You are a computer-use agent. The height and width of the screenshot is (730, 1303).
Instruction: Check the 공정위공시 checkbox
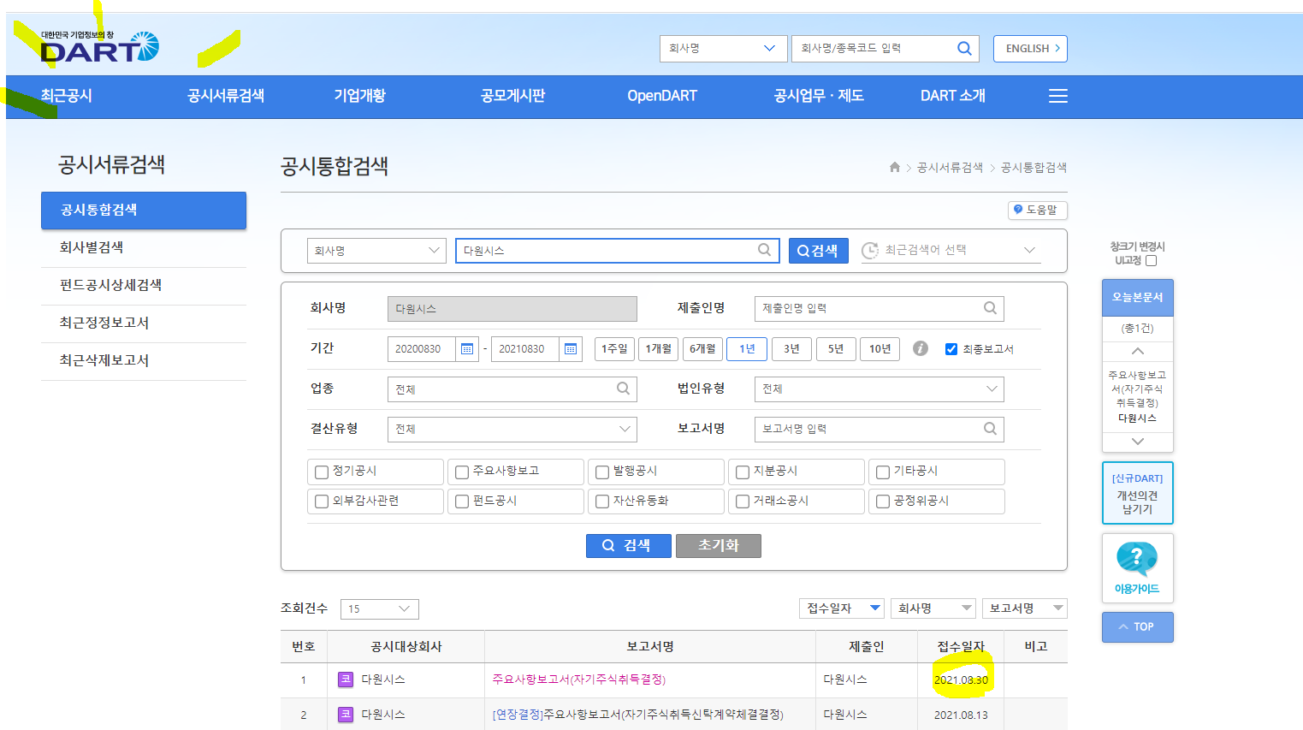(883, 502)
